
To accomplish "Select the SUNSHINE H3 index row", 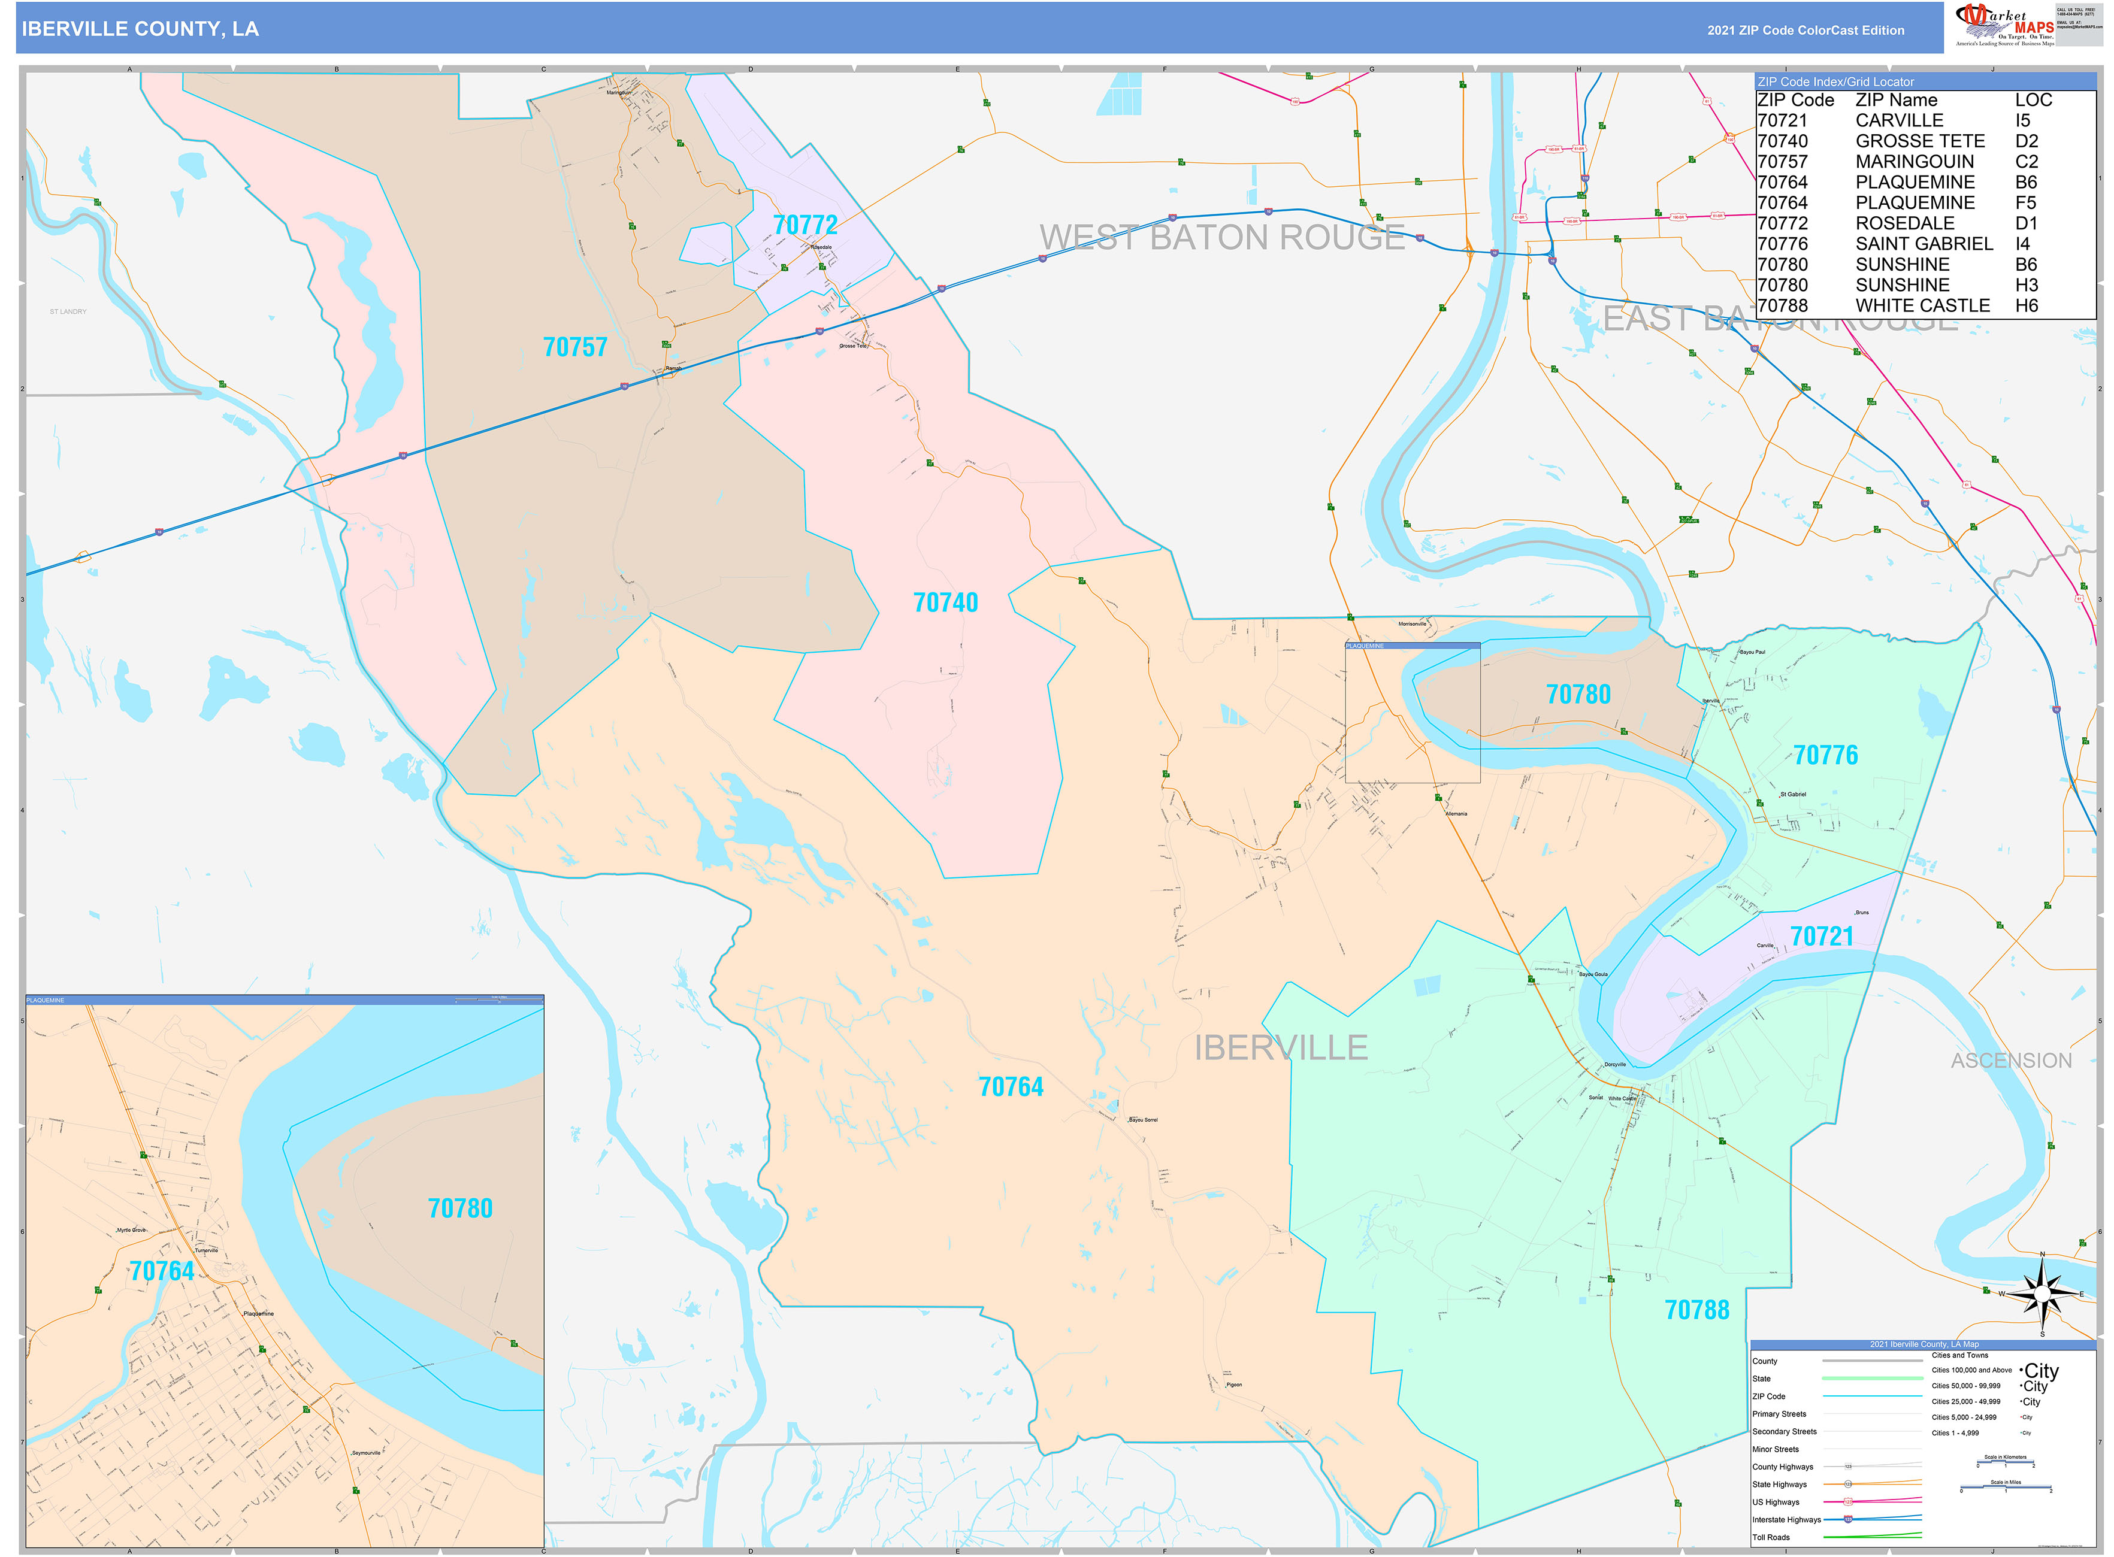I will 1925,286.
